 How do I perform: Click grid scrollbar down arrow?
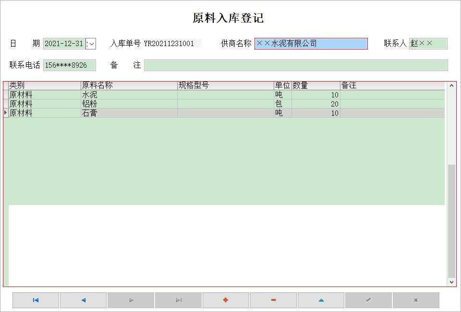pyautogui.click(x=451, y=282)
